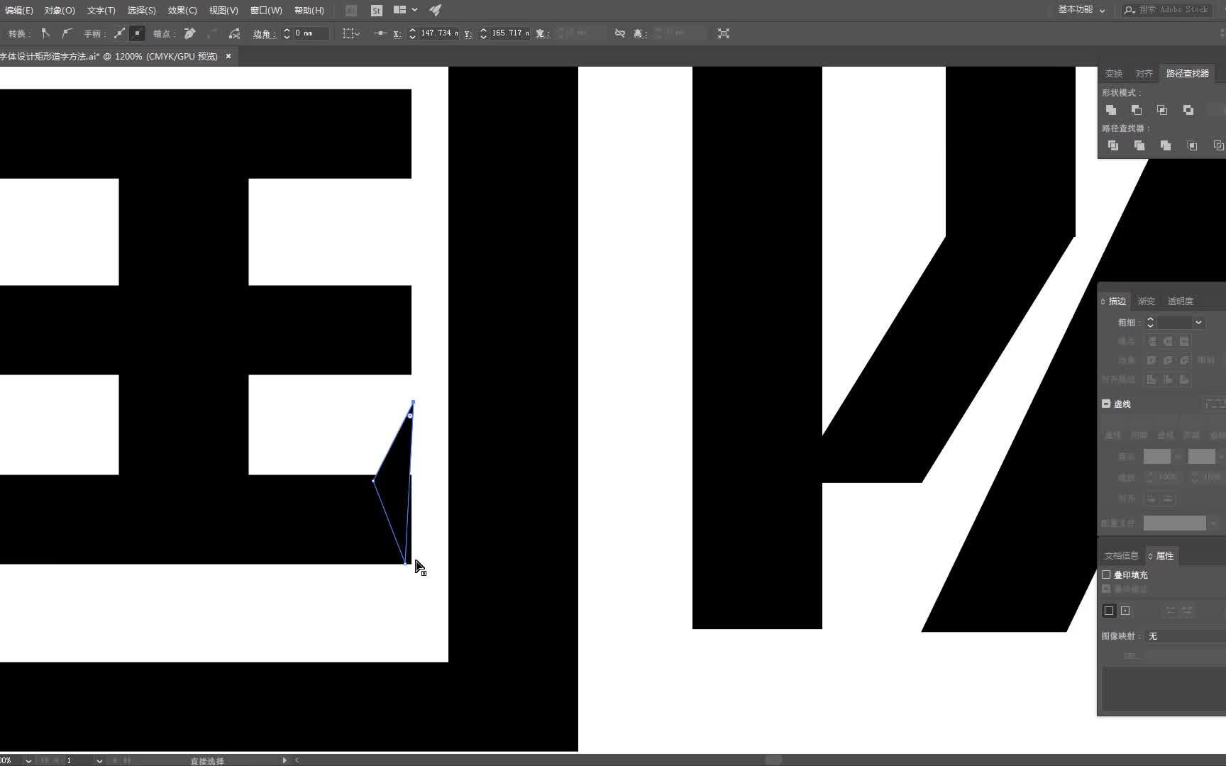Switch to the 文档信息 document info tab
This screenshot has width=1226, height=766.
point(1121,556)
